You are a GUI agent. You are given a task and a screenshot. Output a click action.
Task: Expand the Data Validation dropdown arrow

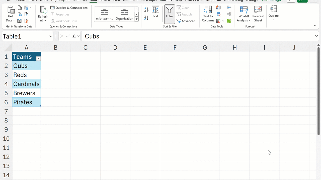[x=223, y=21]
